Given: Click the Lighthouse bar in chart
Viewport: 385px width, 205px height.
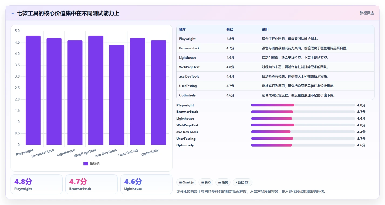Looking at the screenshot, I should (75, 93).
